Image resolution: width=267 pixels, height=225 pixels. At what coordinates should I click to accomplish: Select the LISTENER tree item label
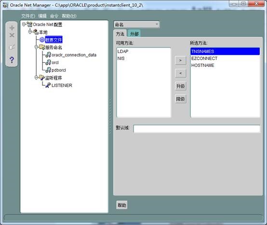(x=62, y=85)
